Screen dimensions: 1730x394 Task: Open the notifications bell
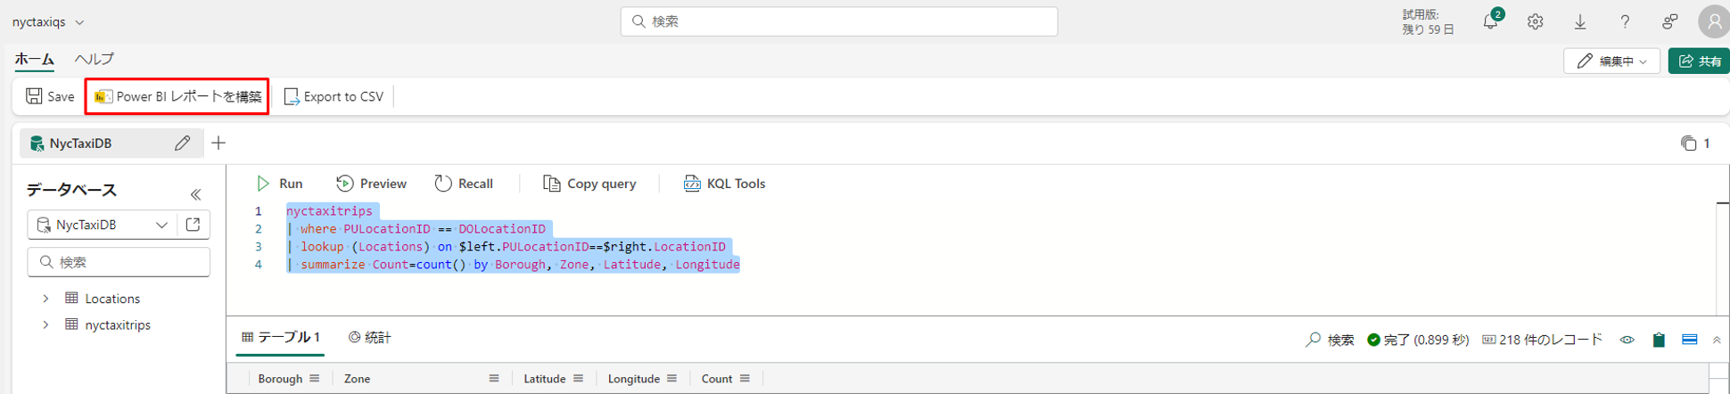1490,22
